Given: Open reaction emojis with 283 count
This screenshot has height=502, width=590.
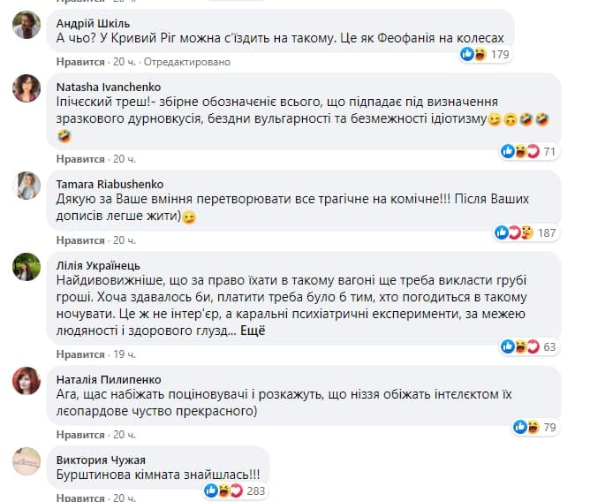Looking at the screenshot, I should 229,491.
